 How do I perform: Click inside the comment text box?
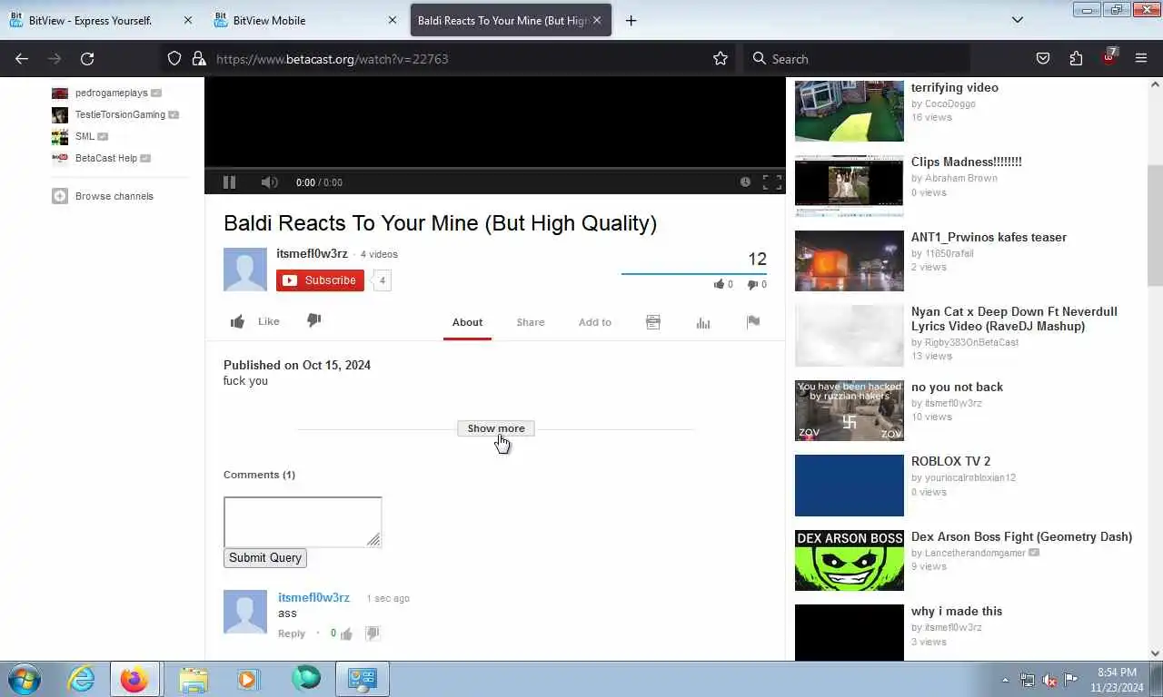[303, 522]
